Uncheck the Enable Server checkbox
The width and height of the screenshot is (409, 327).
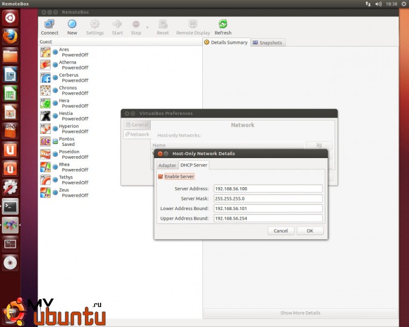point(161,176)
